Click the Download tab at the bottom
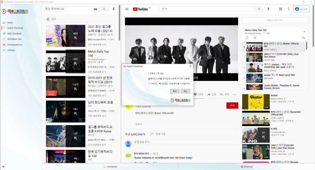This screenshot has height=170, width=315. click(x=247, y=166)
